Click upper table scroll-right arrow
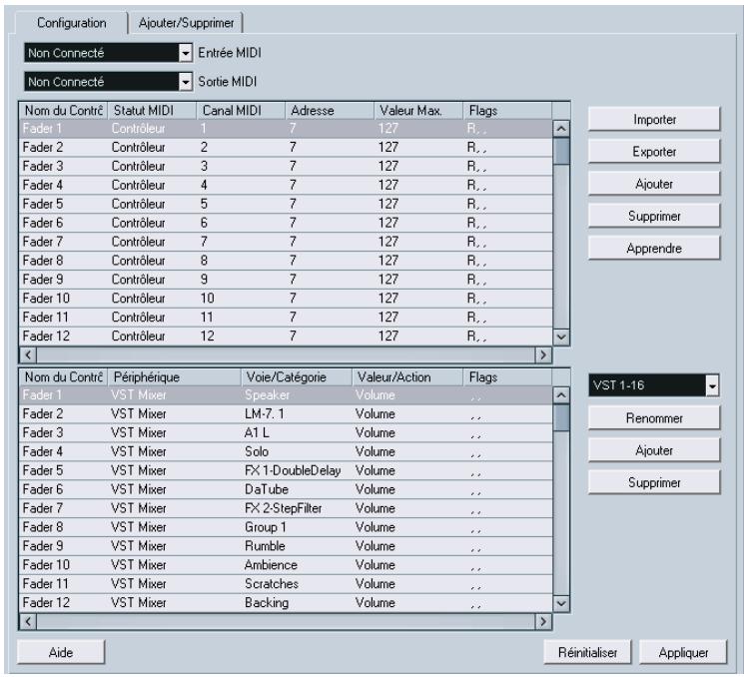744x677 pixels. click(x=543, y=354)
